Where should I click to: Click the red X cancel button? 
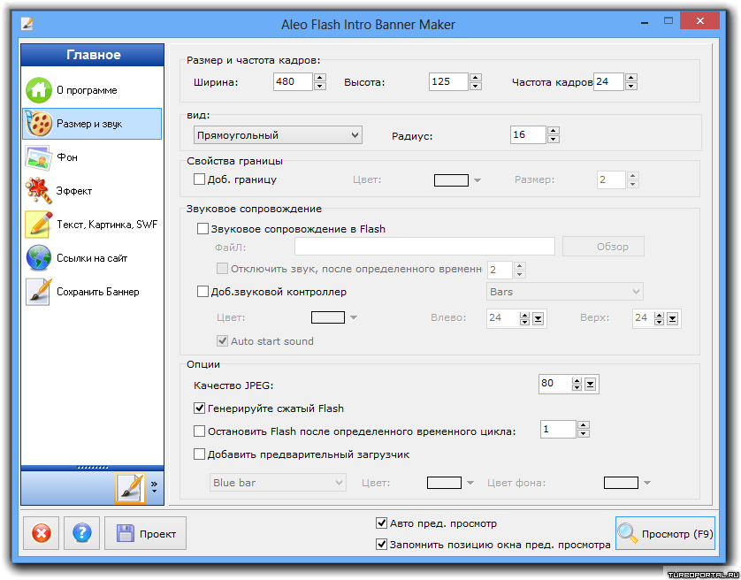pos(41,534)
